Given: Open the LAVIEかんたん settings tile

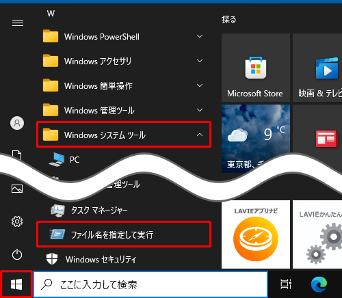Looking at the screenshot, I should tap(317, 234).
